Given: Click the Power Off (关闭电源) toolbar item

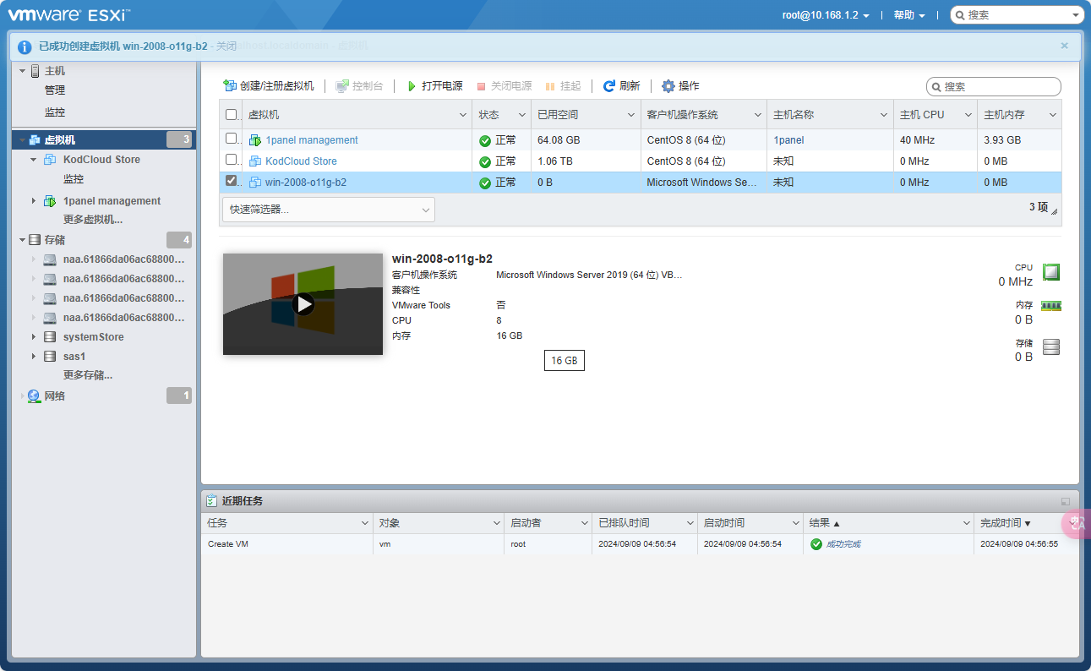Looking at the screenshot, I should 504,86.
